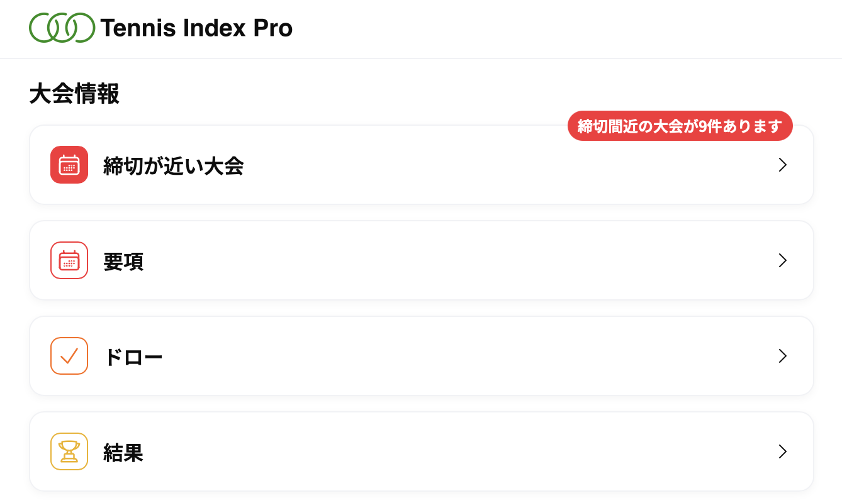
Task: Click the outlined calendar icon beside 要項
Action: point(69,260)
